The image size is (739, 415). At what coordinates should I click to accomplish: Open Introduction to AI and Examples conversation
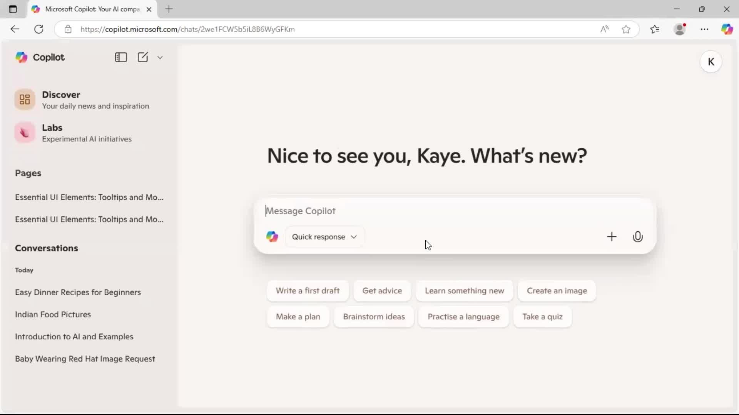click(74, 337)
